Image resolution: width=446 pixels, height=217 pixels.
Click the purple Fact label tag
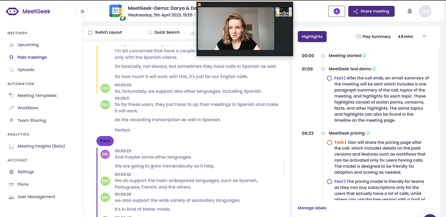pos(105,141)
